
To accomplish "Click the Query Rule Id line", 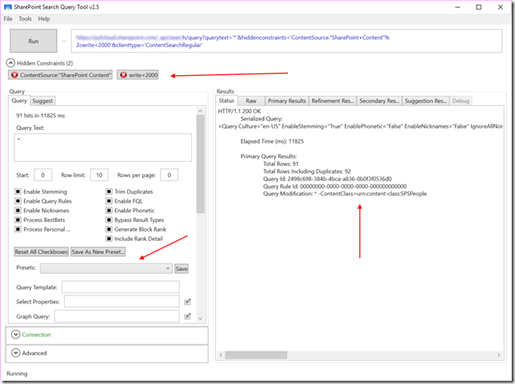I will (x=335, y=186).
